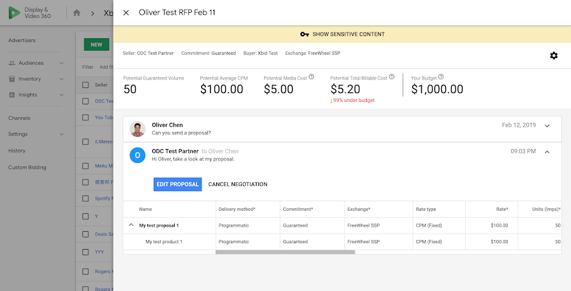Collapse the My test proposal 1 row
Viewport: 571px width, 291px height.
(131, 225)
